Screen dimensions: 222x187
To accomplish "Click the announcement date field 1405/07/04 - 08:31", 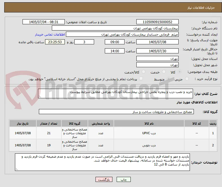I will coord(44,22).
